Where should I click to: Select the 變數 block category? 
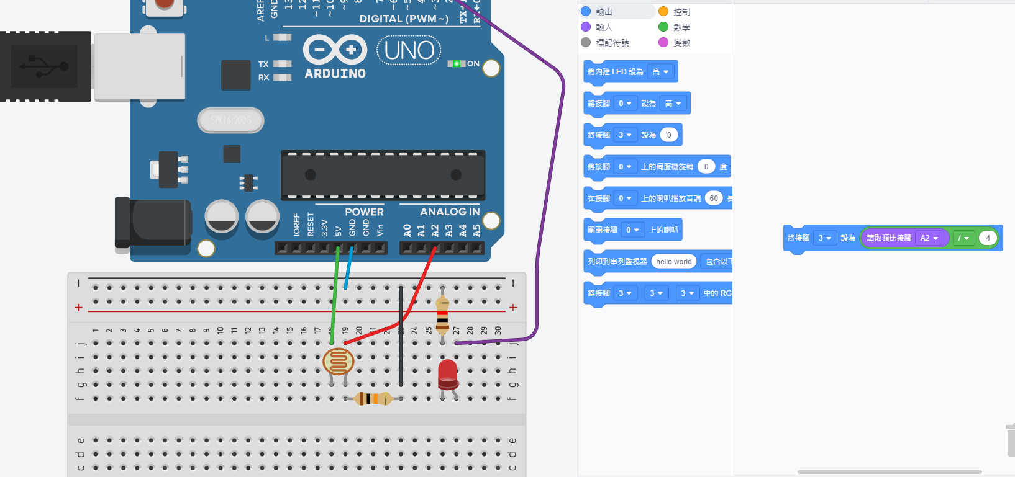click(x=681, y=43)
